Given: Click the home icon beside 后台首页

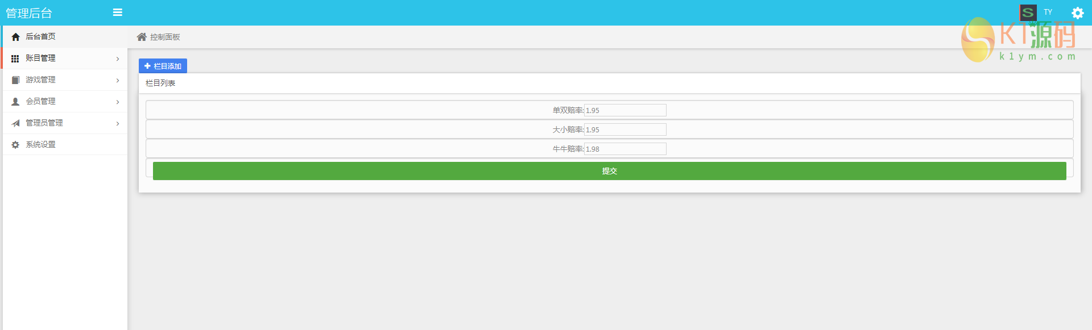Looking at the screenshot, I should coord(15,37).
